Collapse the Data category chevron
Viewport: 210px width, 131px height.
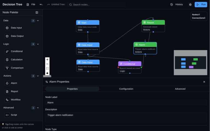click(38, 20)
